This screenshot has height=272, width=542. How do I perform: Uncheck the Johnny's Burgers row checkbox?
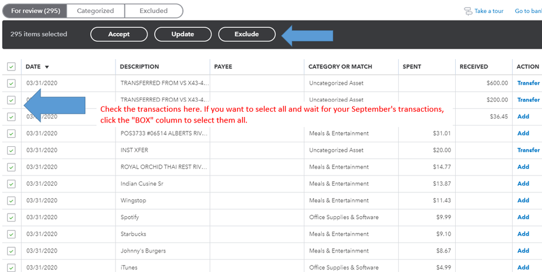(x=11, y=251)
